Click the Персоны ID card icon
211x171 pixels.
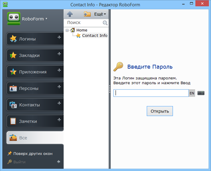click(13, 88)
